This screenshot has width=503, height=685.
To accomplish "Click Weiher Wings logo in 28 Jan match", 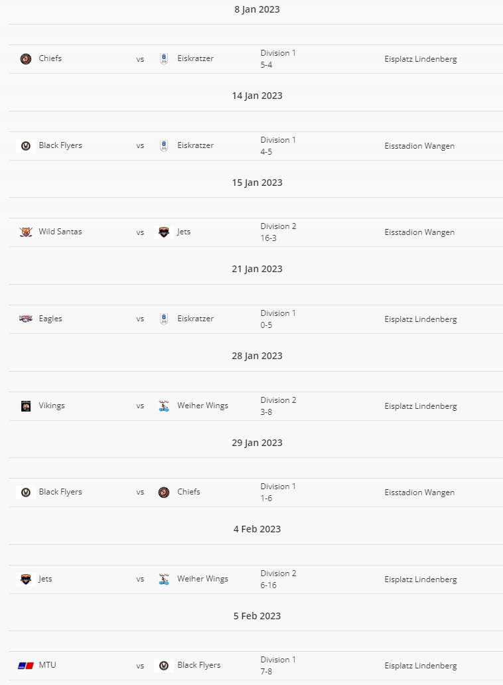I will coord(164,406).
